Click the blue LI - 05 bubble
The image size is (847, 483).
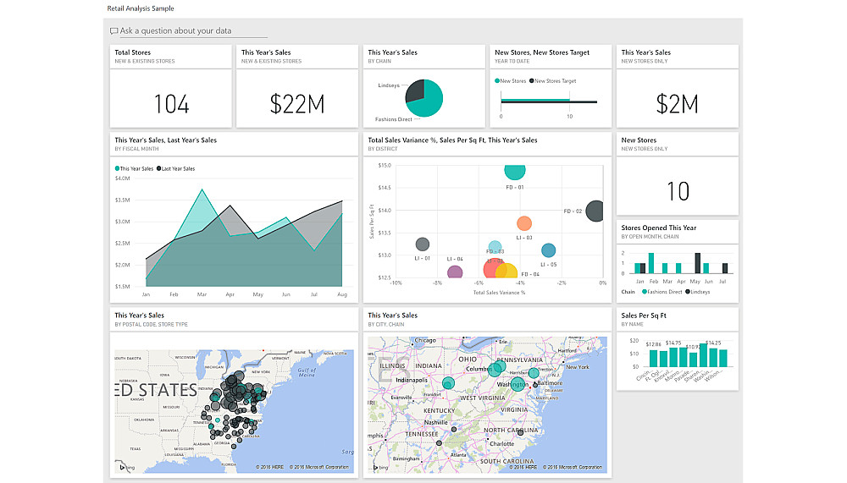click(x=548, y=250)
